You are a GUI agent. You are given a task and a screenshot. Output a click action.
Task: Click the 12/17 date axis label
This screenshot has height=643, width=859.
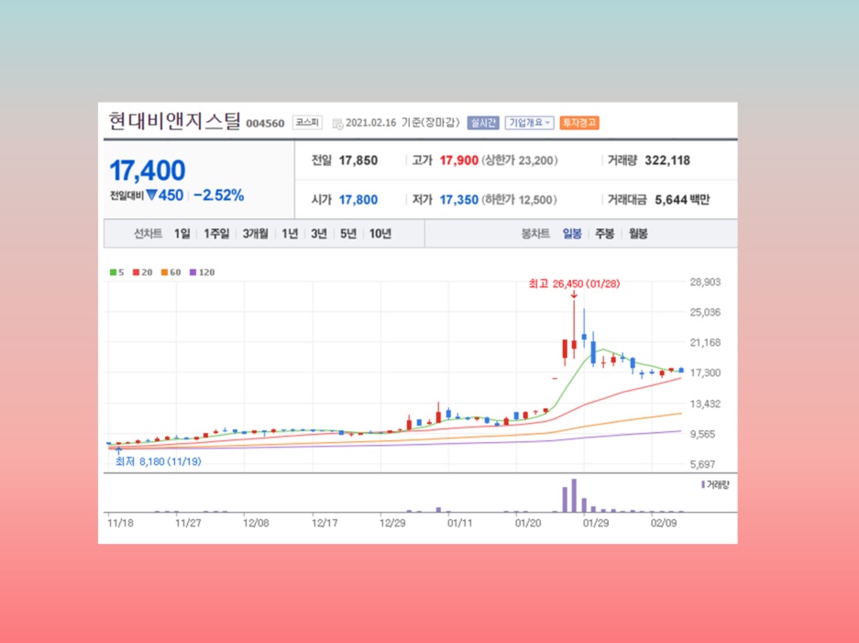coord(325,524)
